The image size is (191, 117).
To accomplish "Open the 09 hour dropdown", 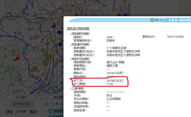I will [49, 104].
